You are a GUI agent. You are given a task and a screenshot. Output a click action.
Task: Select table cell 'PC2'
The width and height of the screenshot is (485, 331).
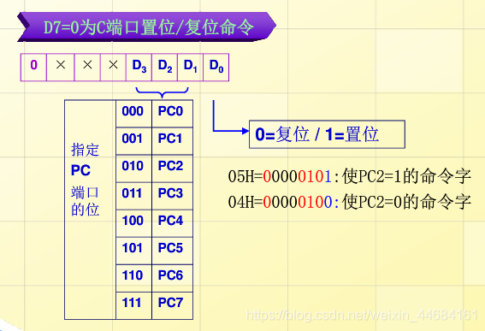tap(172, 168)
